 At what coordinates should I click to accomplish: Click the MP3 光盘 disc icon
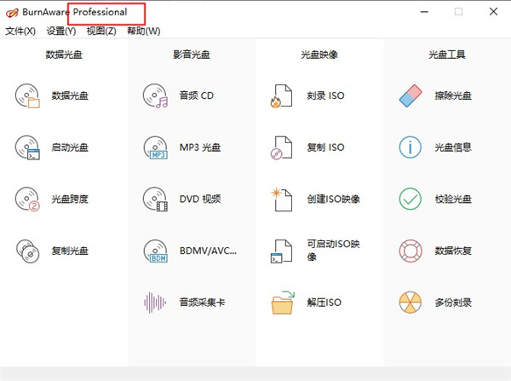coord(156,147)
